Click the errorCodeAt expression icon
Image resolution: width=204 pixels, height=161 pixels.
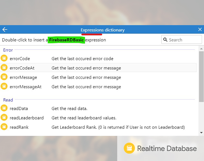[4, 68]
